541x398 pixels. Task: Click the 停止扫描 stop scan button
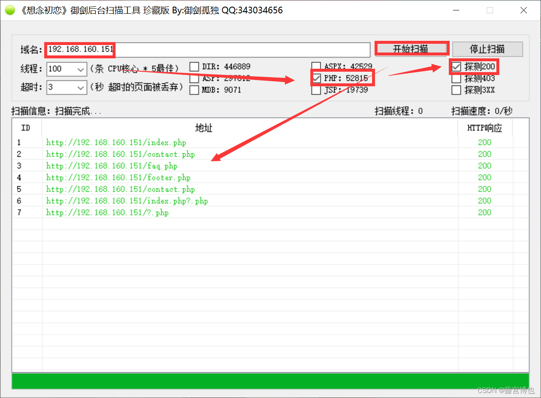coord(487,49)
